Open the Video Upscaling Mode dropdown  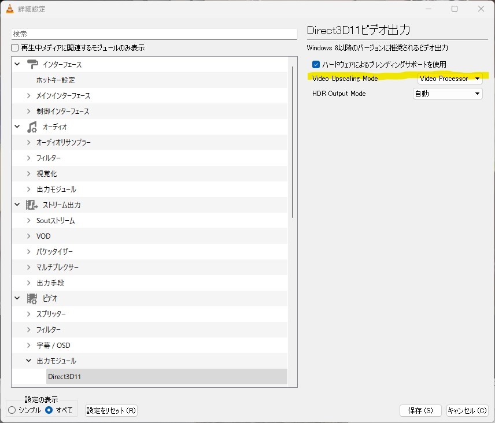(450, 78)
